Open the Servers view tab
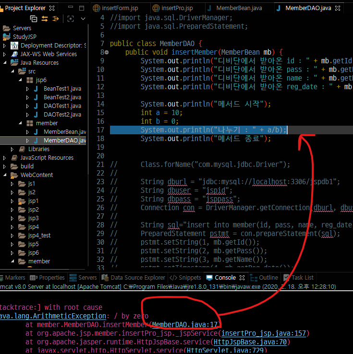Viewport: 353px width, 354px height. (x=83, y=278)
